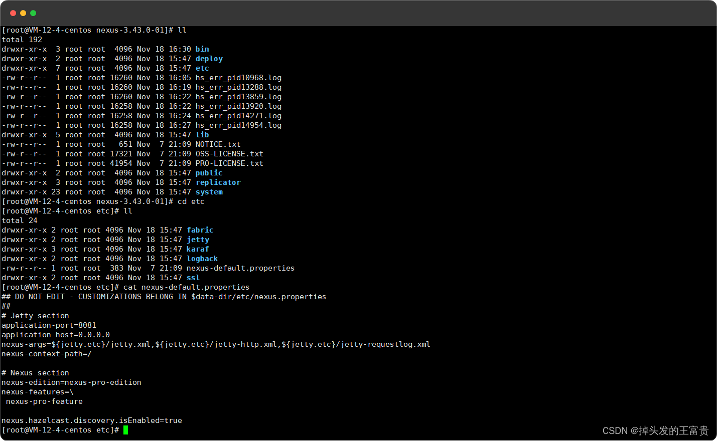Click the 'deploy' directory entry

click(x=209, y=59)
